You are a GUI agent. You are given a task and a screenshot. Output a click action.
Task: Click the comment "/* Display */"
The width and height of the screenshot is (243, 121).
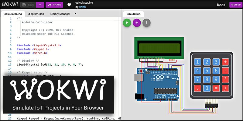pos(28,61)
